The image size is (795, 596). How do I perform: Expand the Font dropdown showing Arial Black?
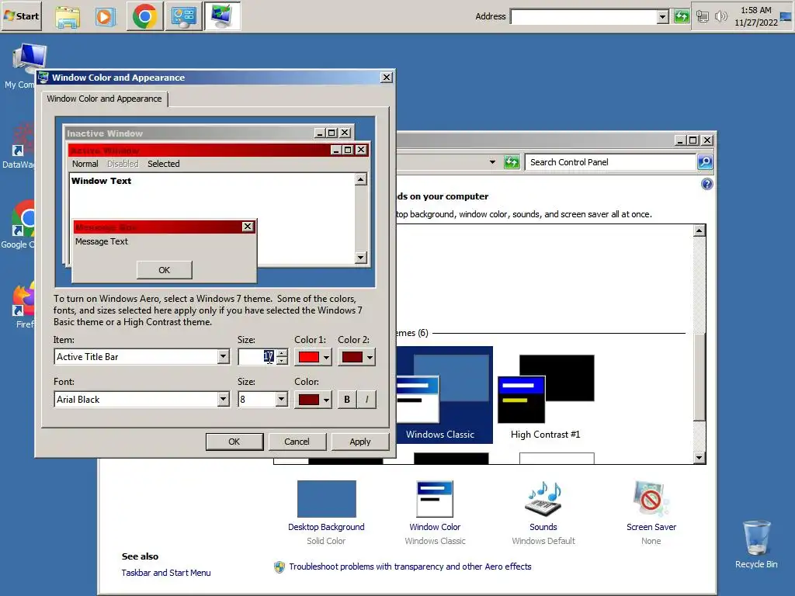[x=223, y=400]
